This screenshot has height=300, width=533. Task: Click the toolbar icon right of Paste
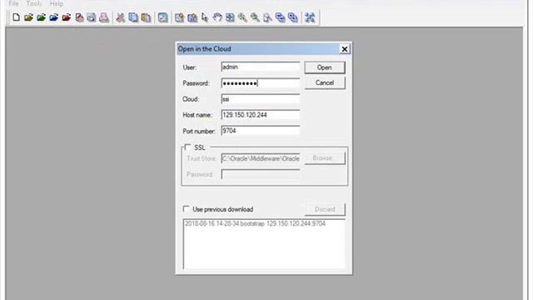pos(163,17)
